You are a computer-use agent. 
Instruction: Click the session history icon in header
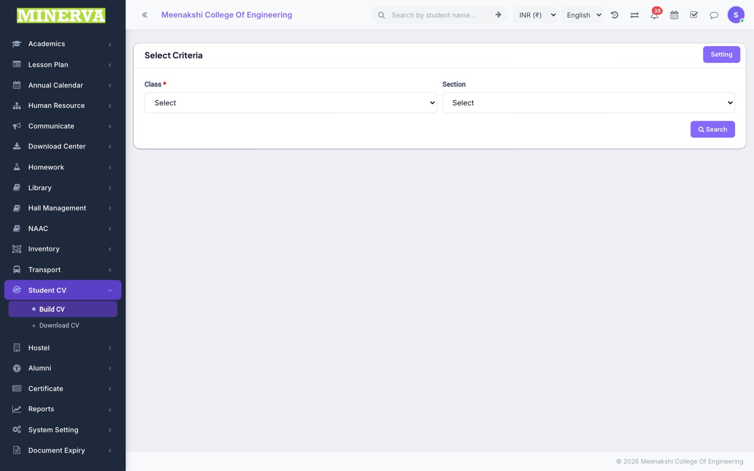coord(615,15)
